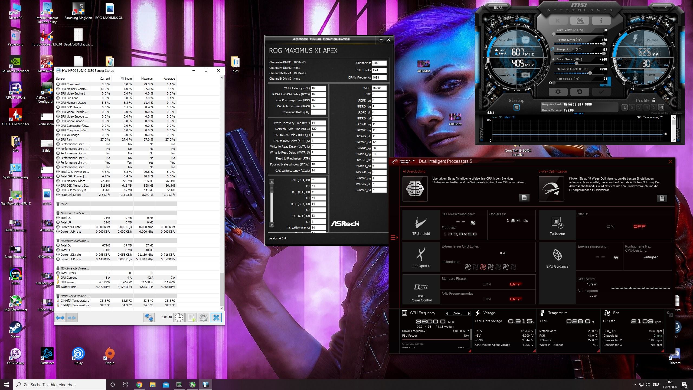Click the Memory Clock slider handle
The width and height of the screenshot is (693, 390).
pos(590,73)
